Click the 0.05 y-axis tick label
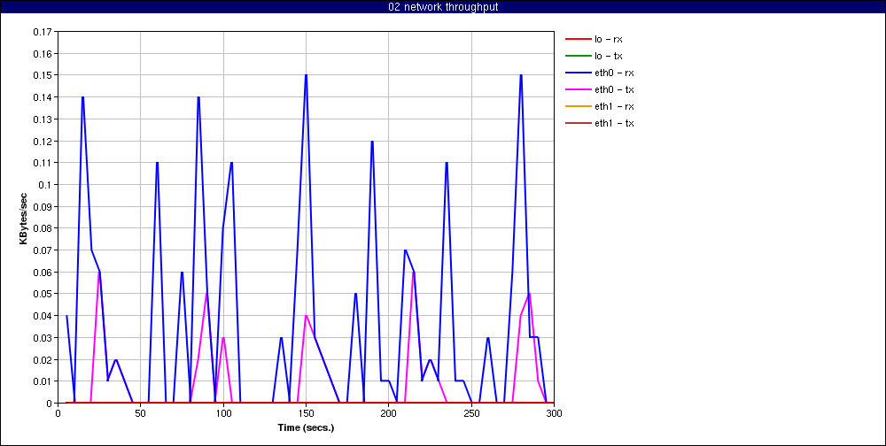The width and height of the screenshot is (886, 446). click(x=43, y=294)
